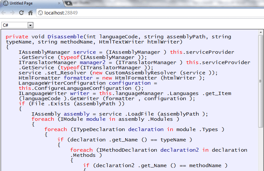
Task: Click 'typeName' in the if condition
Action: 173,140
